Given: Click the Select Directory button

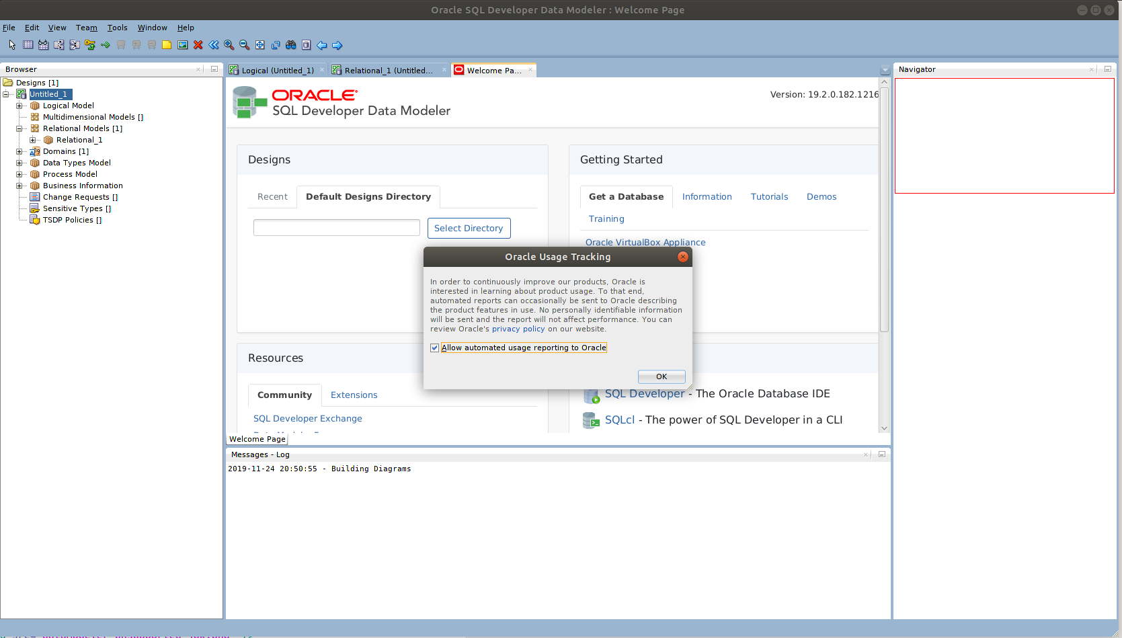Looking at the screenshot, I should pos(469,228).
